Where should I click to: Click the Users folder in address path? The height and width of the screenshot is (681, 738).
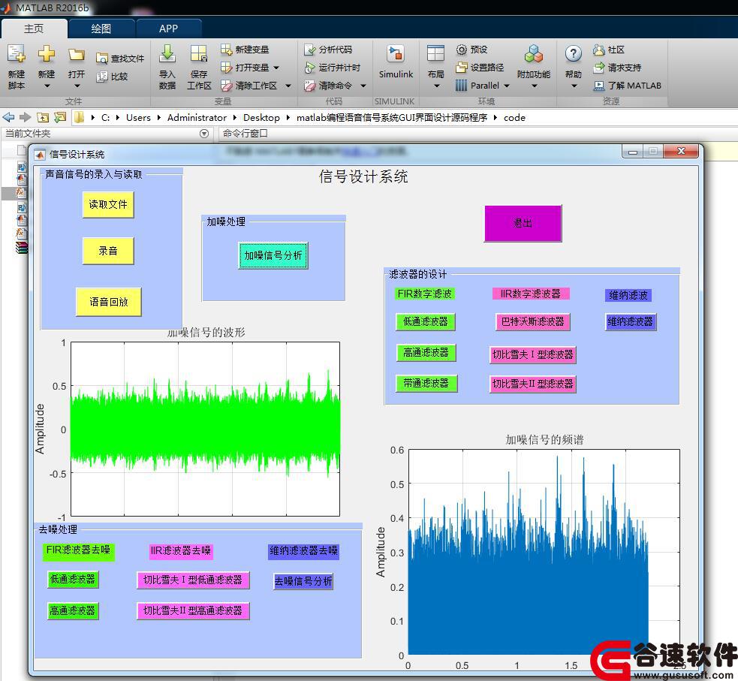click(x=138, y=118)
